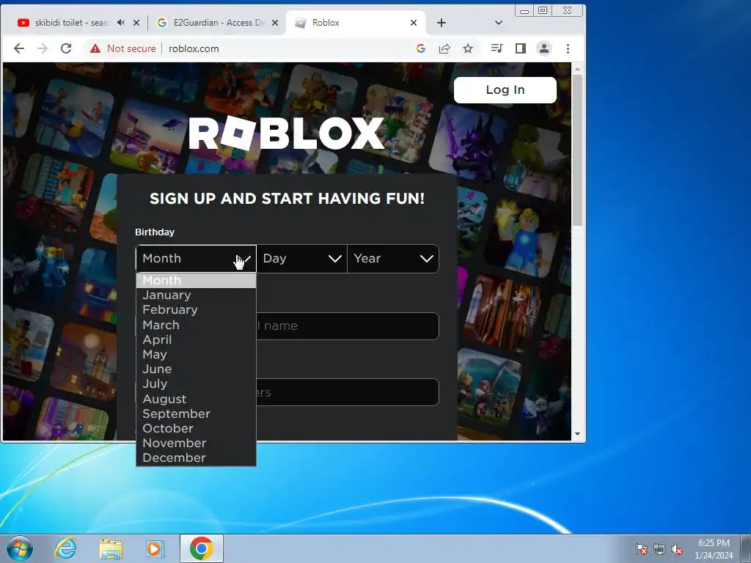Viewport: 751px width, 563px height.
Task: Select March from the month list
Action: click(x=196, y=325)
